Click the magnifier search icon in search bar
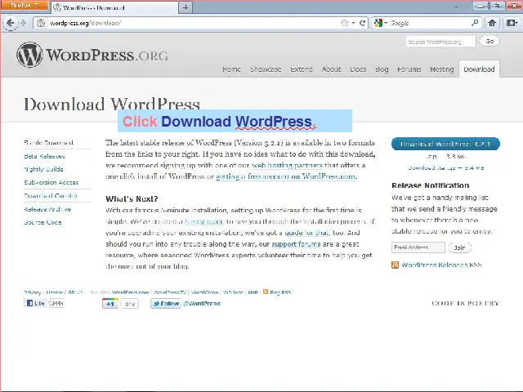The height and width of the screenshot is (392, 523). tap(475, 23)
